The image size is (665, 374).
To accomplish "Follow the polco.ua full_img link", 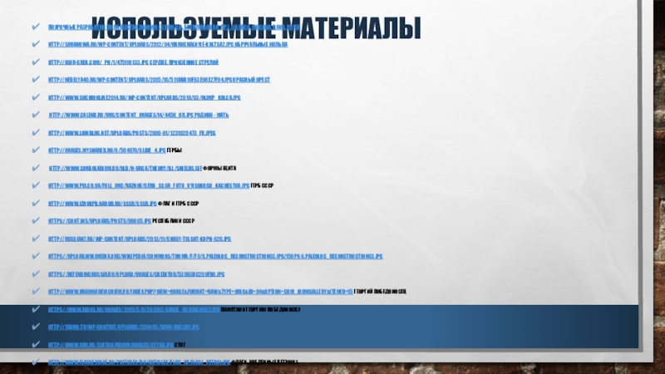I will pos(149,185).
